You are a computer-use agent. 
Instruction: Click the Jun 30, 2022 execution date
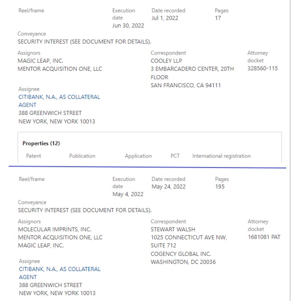point(128,26)
